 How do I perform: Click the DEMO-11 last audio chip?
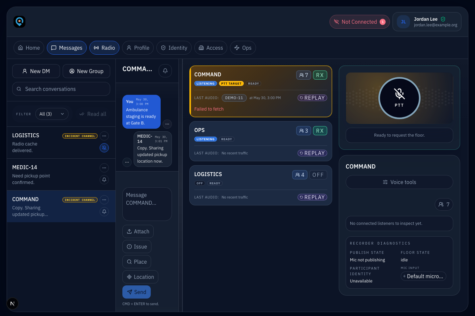234,98
